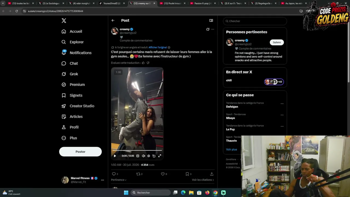This screenshot has height=197, width=350.
Task: Open the post's three-dot options menu
Action: pyautogui.click(x=213, y=29)
